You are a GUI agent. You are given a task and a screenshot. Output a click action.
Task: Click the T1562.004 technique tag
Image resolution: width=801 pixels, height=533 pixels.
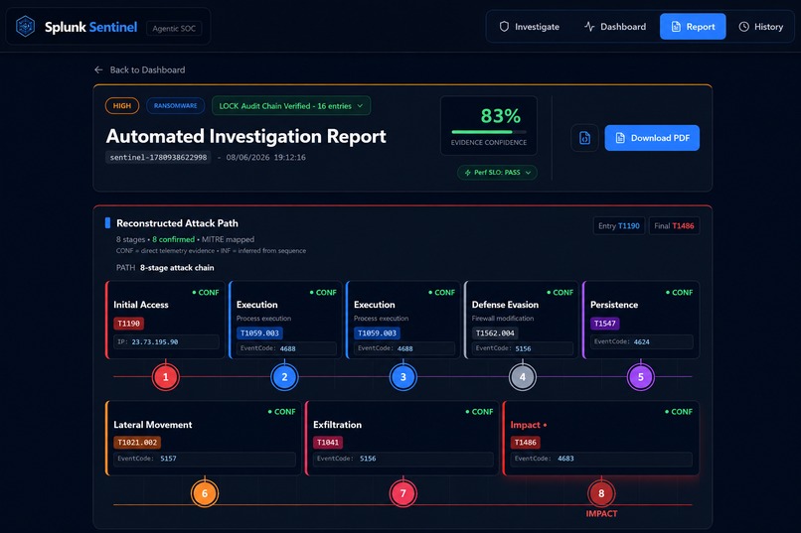pyautogui.click(x=495, y=333)
